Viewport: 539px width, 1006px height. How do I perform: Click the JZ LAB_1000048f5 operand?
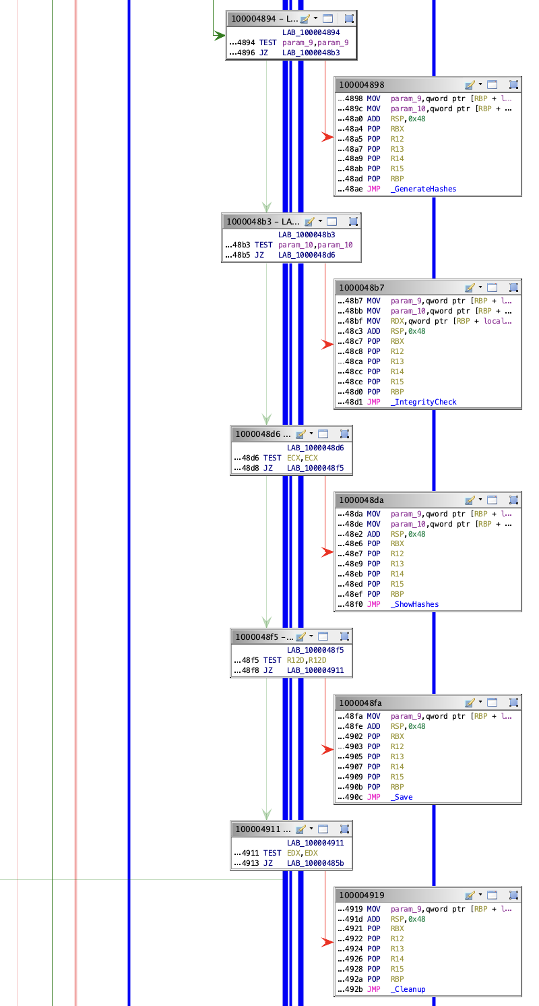315,468
